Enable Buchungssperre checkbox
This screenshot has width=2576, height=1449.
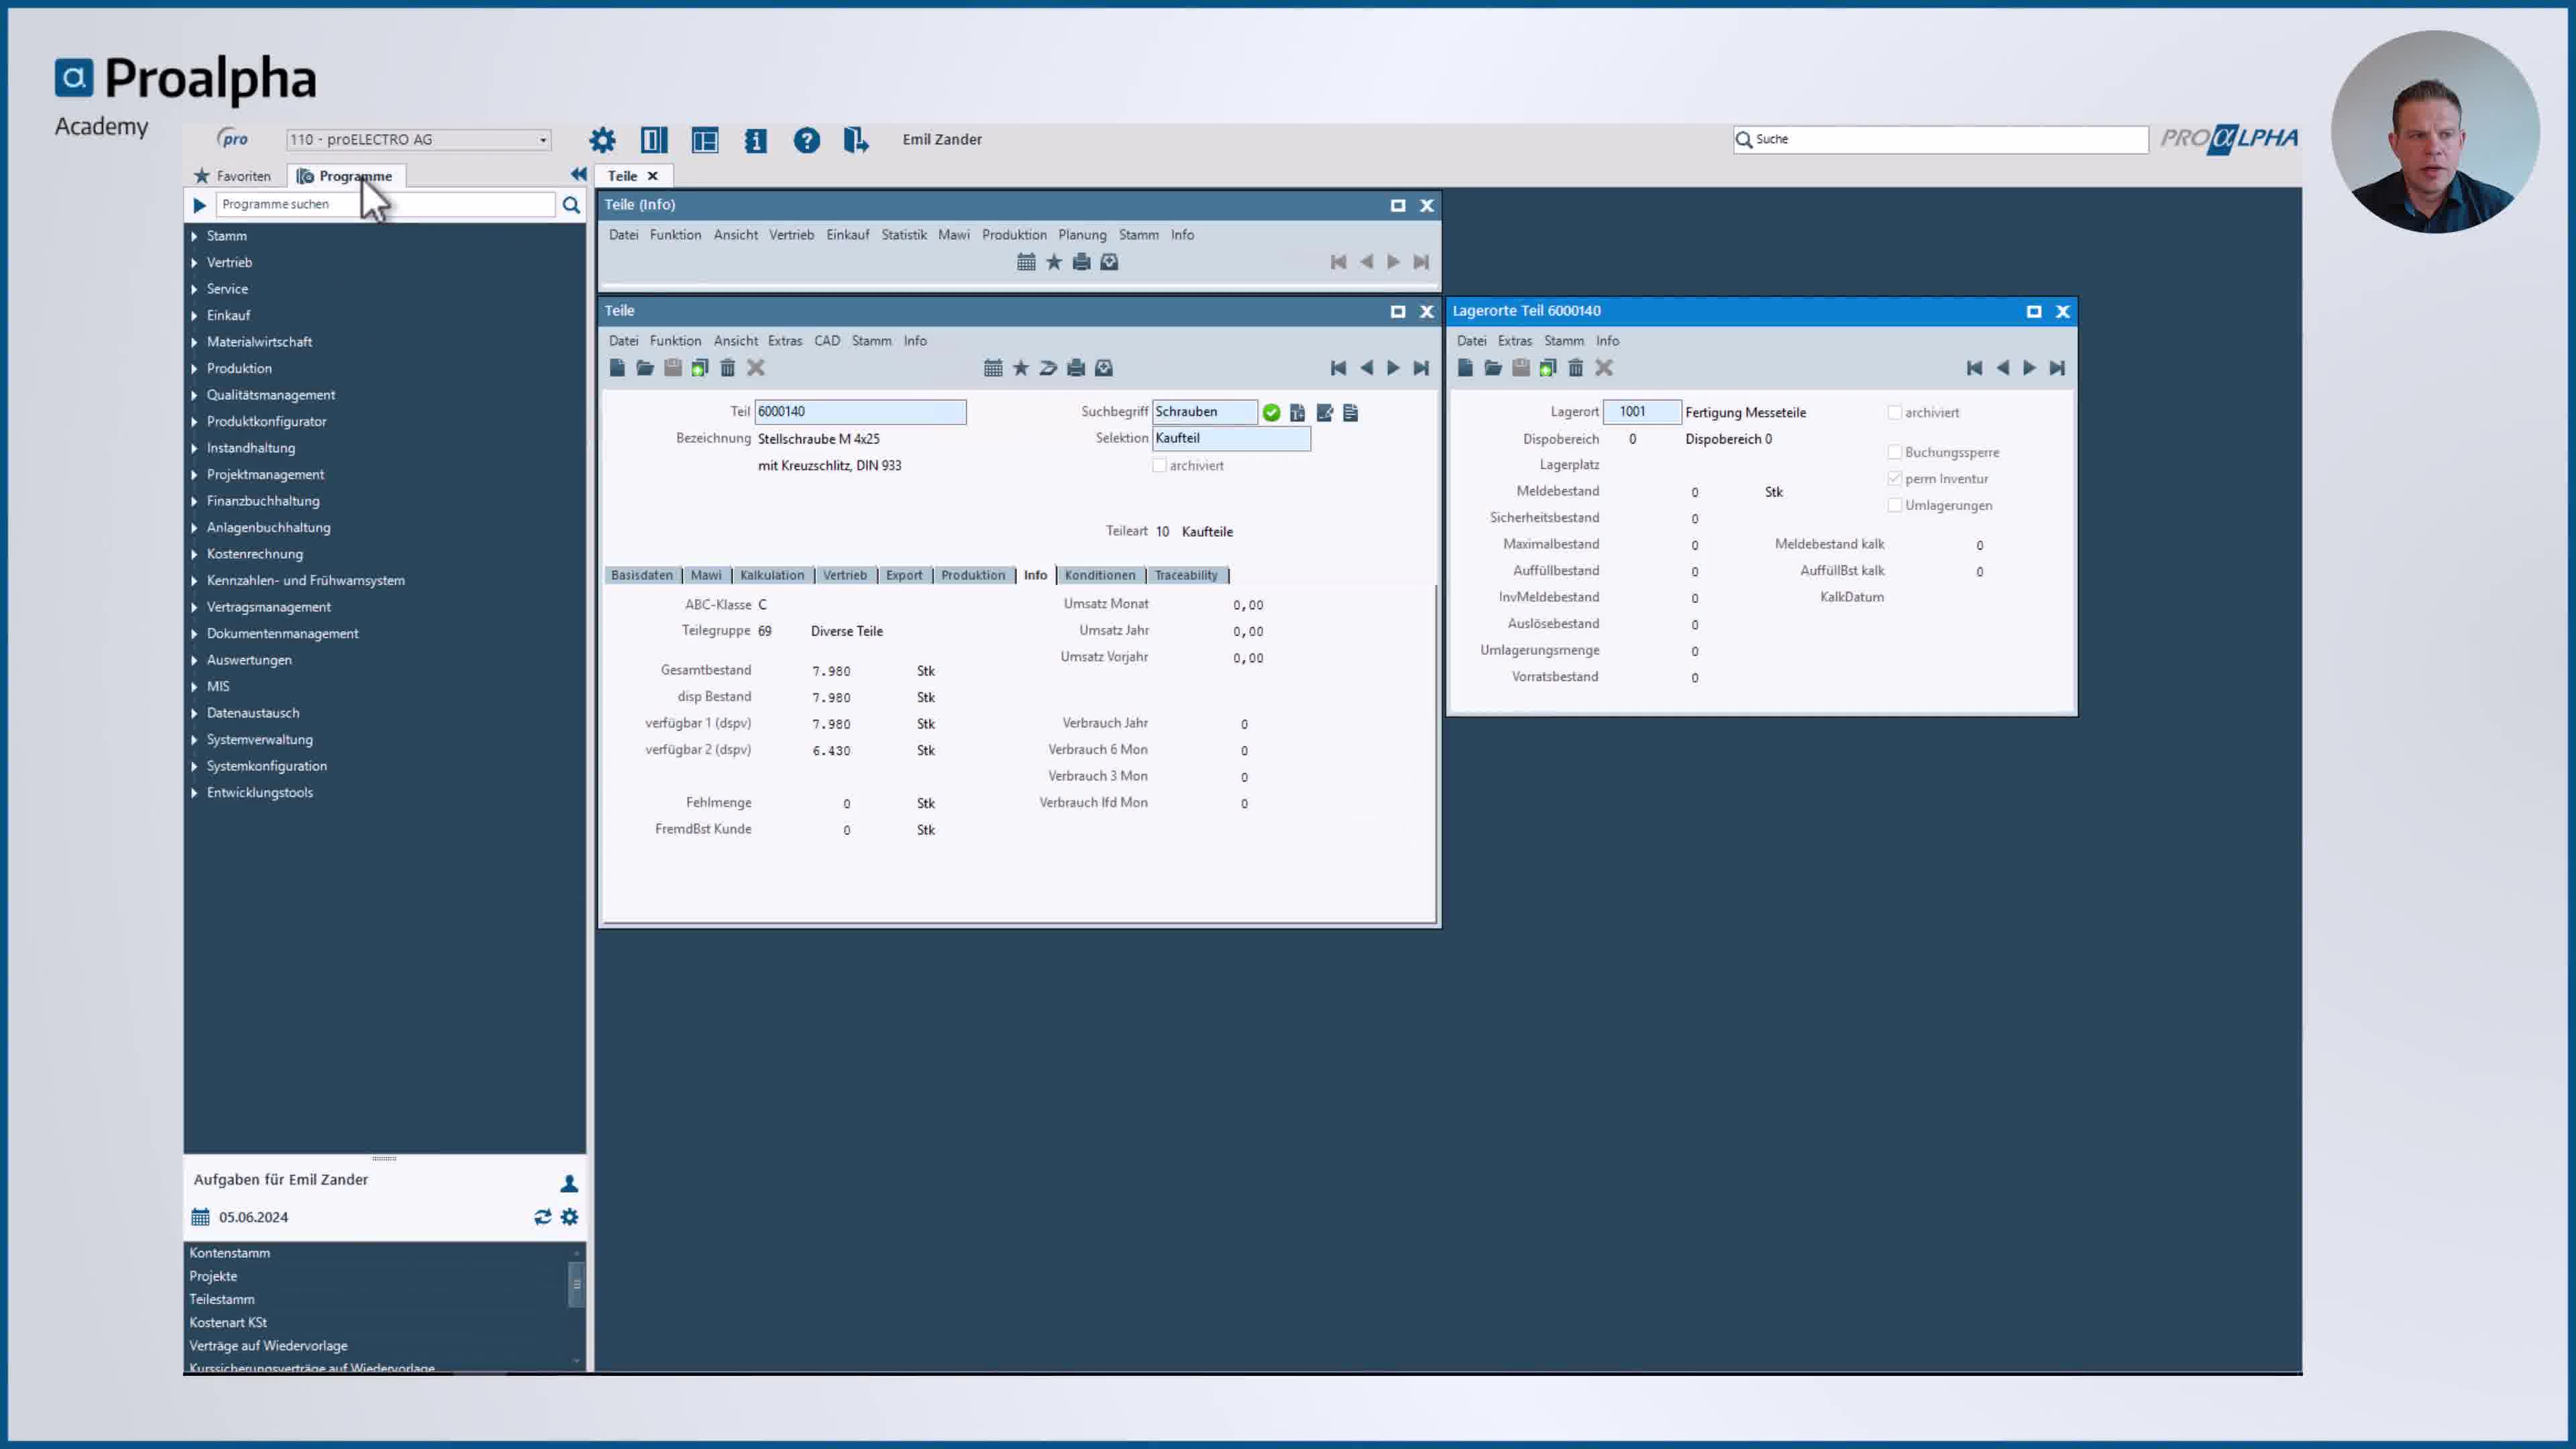pos(1894,452)
